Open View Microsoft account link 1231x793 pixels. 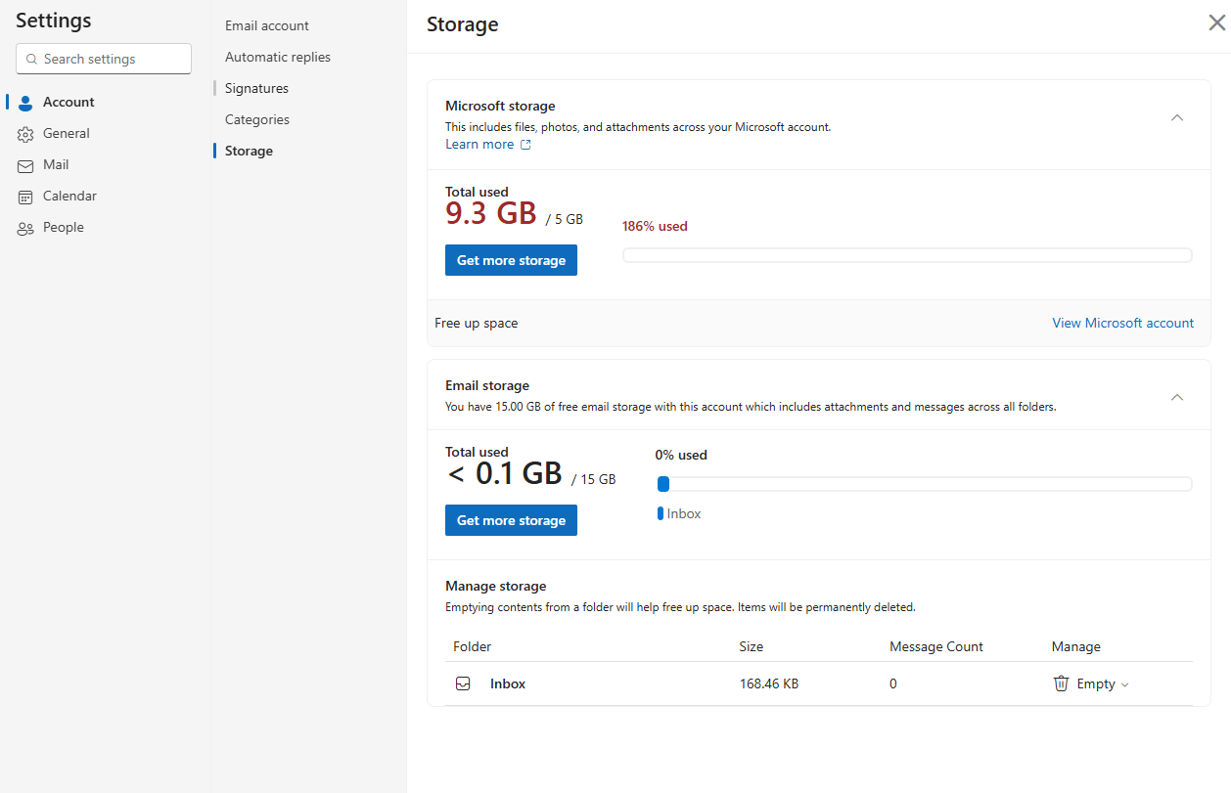coord(1122,323)
